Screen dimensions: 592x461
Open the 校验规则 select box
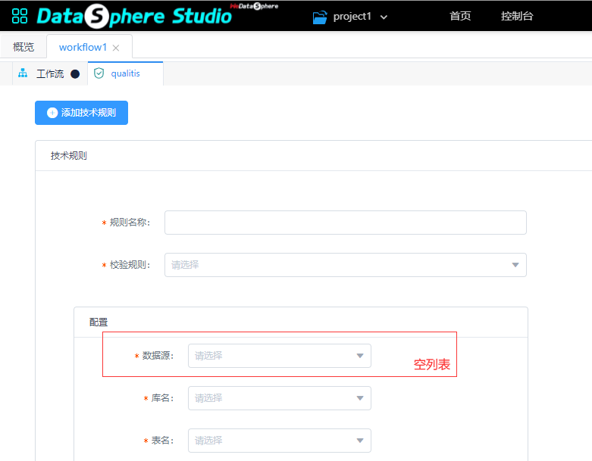click(346, 265)
